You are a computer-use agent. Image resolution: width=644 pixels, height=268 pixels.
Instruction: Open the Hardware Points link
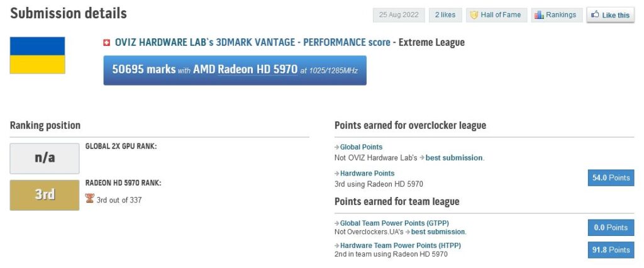click(x=367, y=174)
